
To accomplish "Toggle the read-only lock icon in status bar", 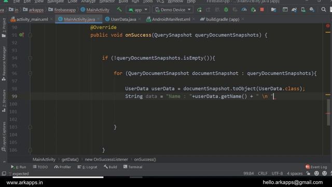I will pos(308,173).
